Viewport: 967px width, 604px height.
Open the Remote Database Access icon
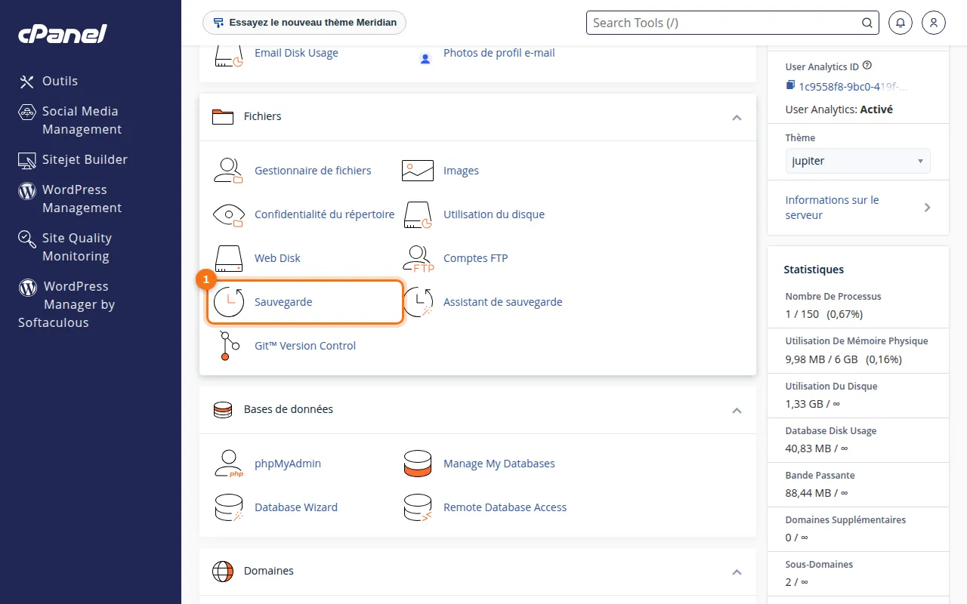coord(418,507)
